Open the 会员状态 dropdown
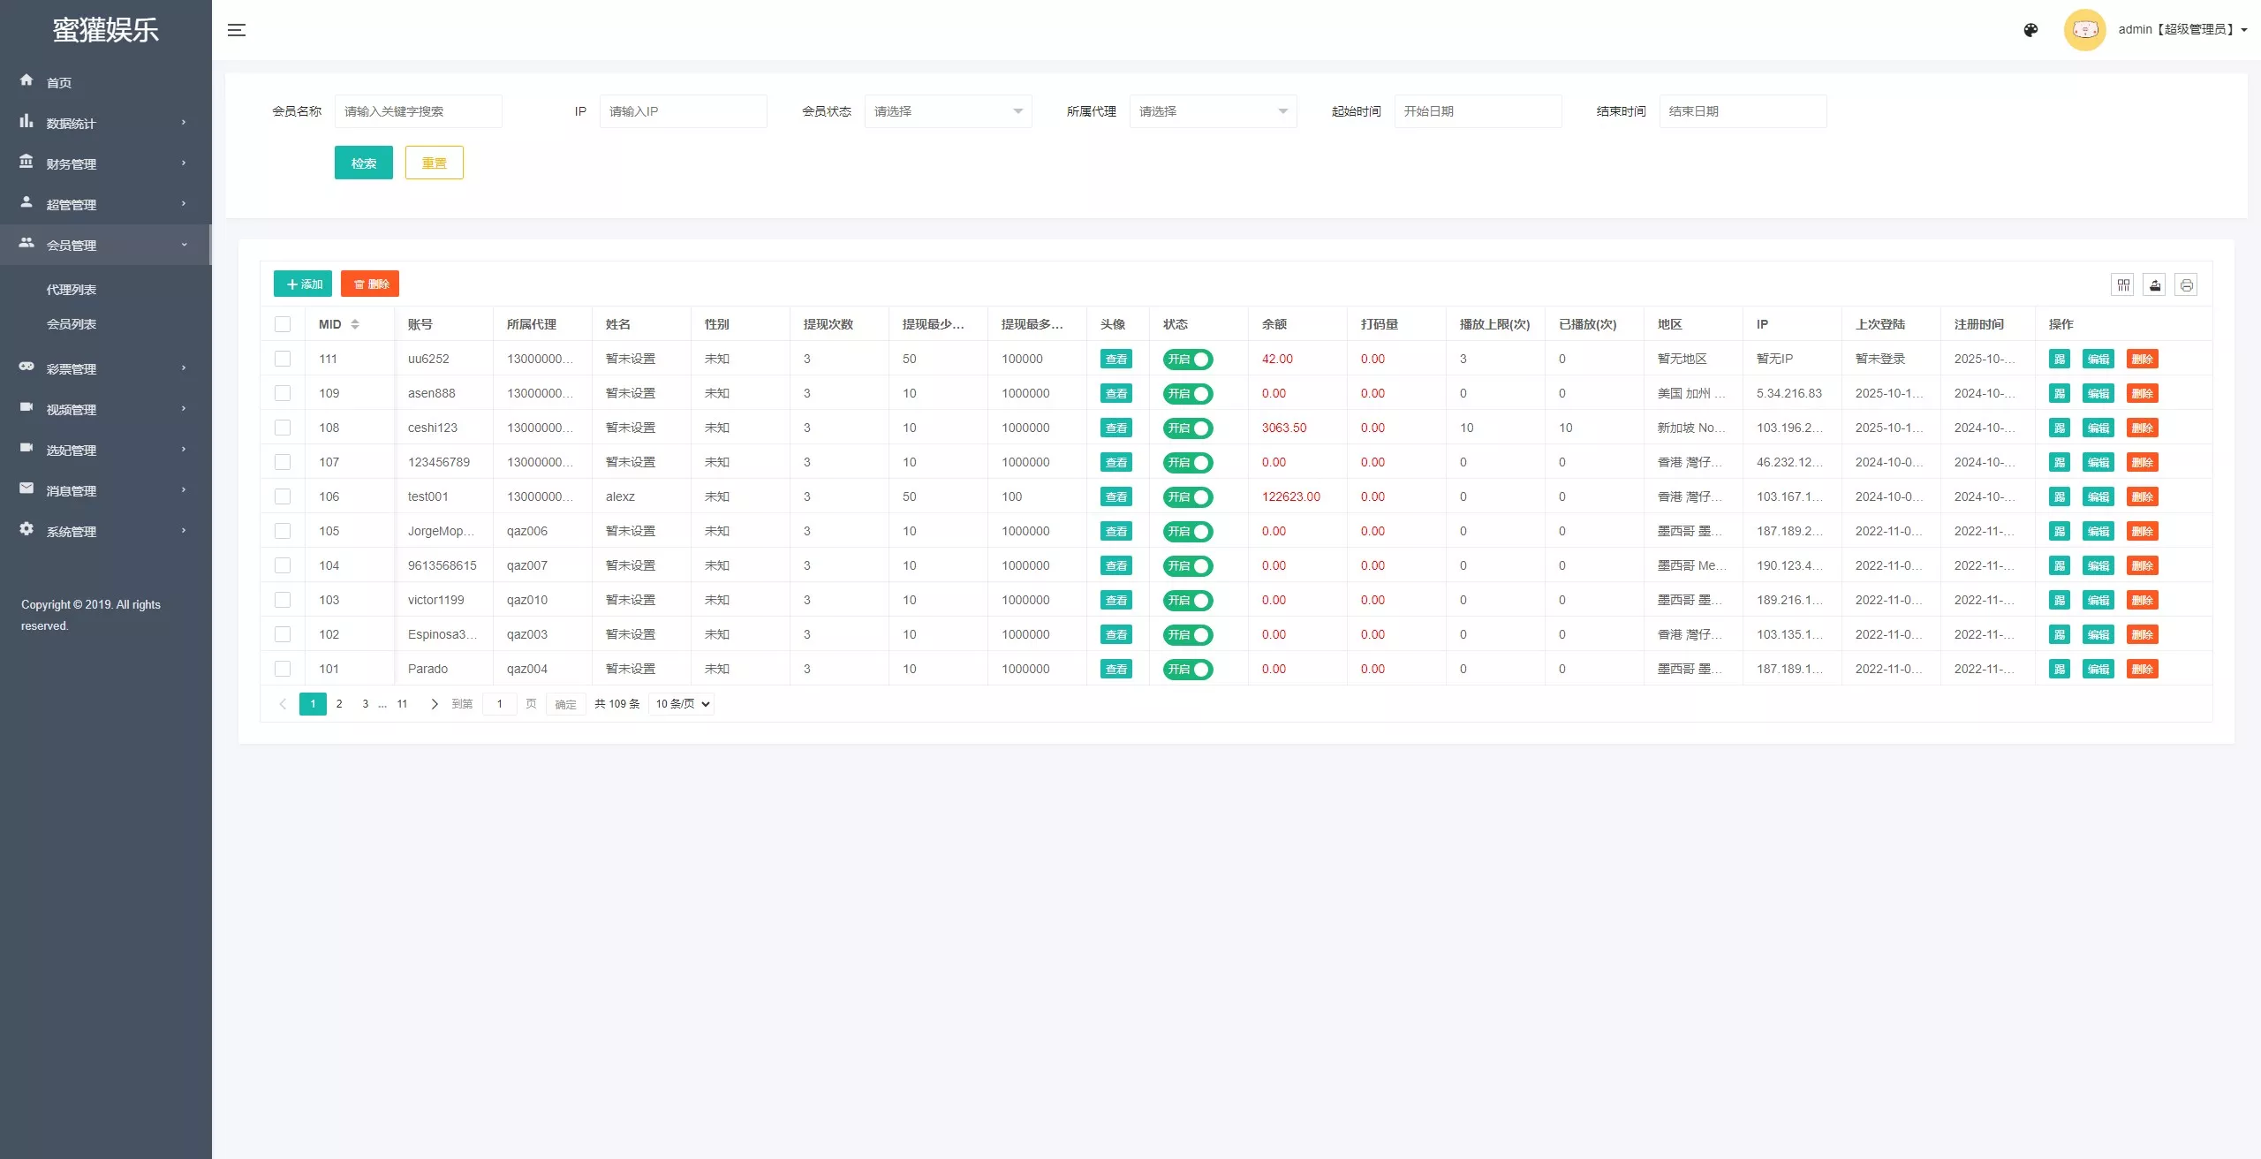2261x1159 pixels. (949, 111)
